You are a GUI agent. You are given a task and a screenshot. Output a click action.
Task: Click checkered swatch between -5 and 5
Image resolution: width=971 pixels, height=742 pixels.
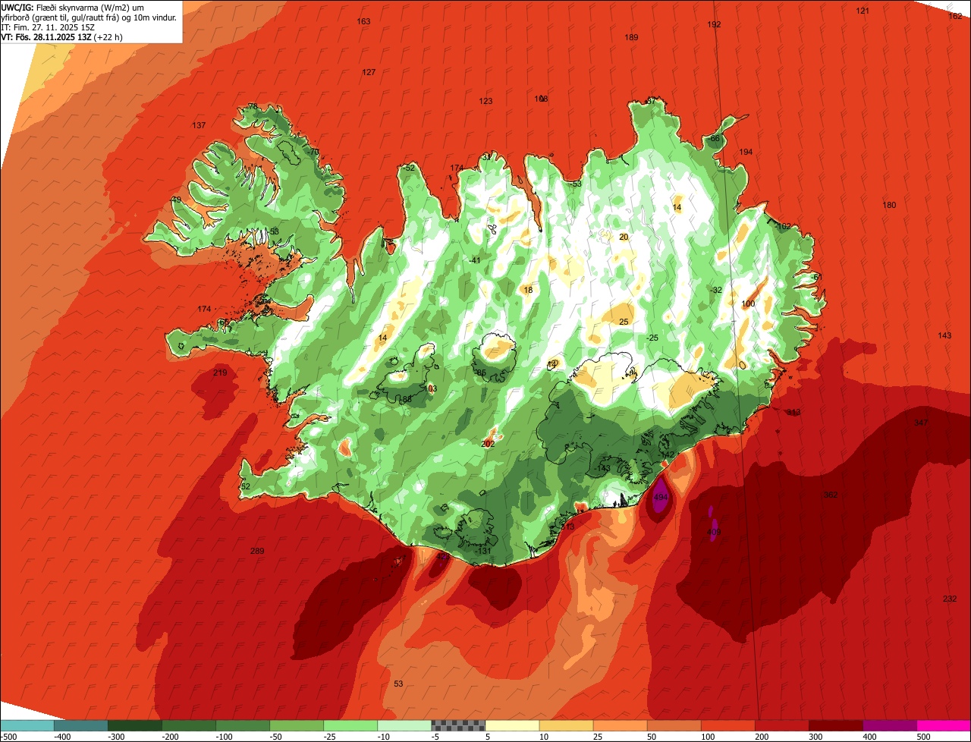point(458,726)
